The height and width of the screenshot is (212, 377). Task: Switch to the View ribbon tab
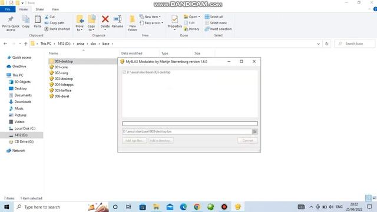coord(55,9)
